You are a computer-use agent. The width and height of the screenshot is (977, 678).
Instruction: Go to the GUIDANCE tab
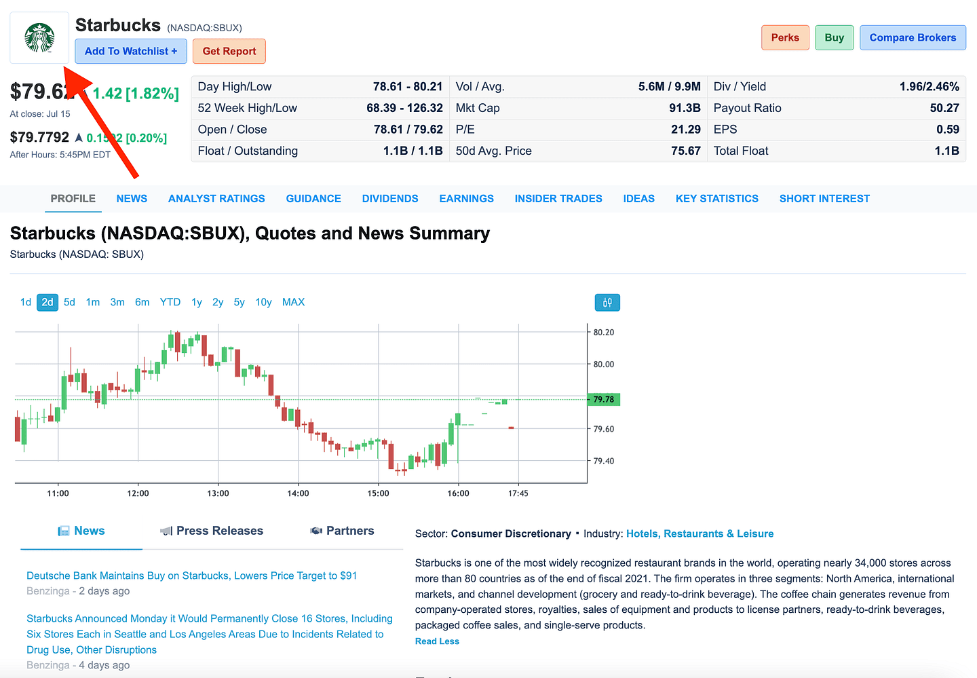click(x=313, y=198)
